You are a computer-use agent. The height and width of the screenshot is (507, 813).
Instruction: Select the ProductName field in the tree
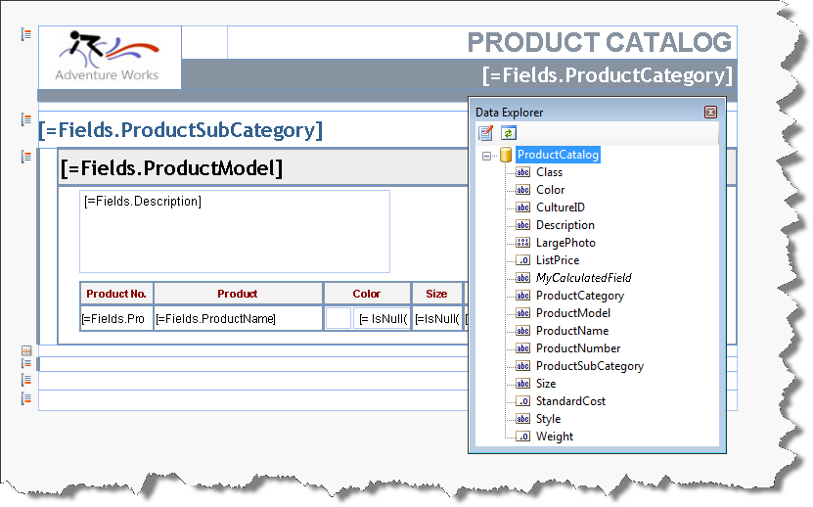(x=572, y=331)
